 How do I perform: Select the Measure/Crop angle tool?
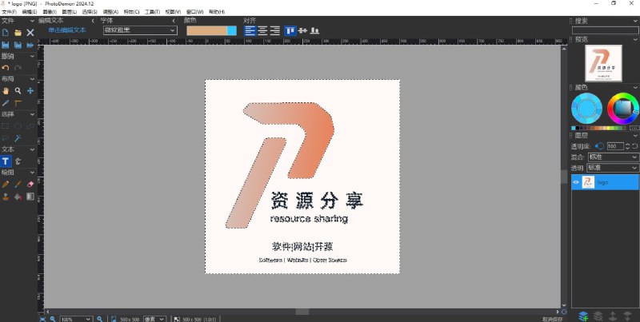click(x=18, y=103)
